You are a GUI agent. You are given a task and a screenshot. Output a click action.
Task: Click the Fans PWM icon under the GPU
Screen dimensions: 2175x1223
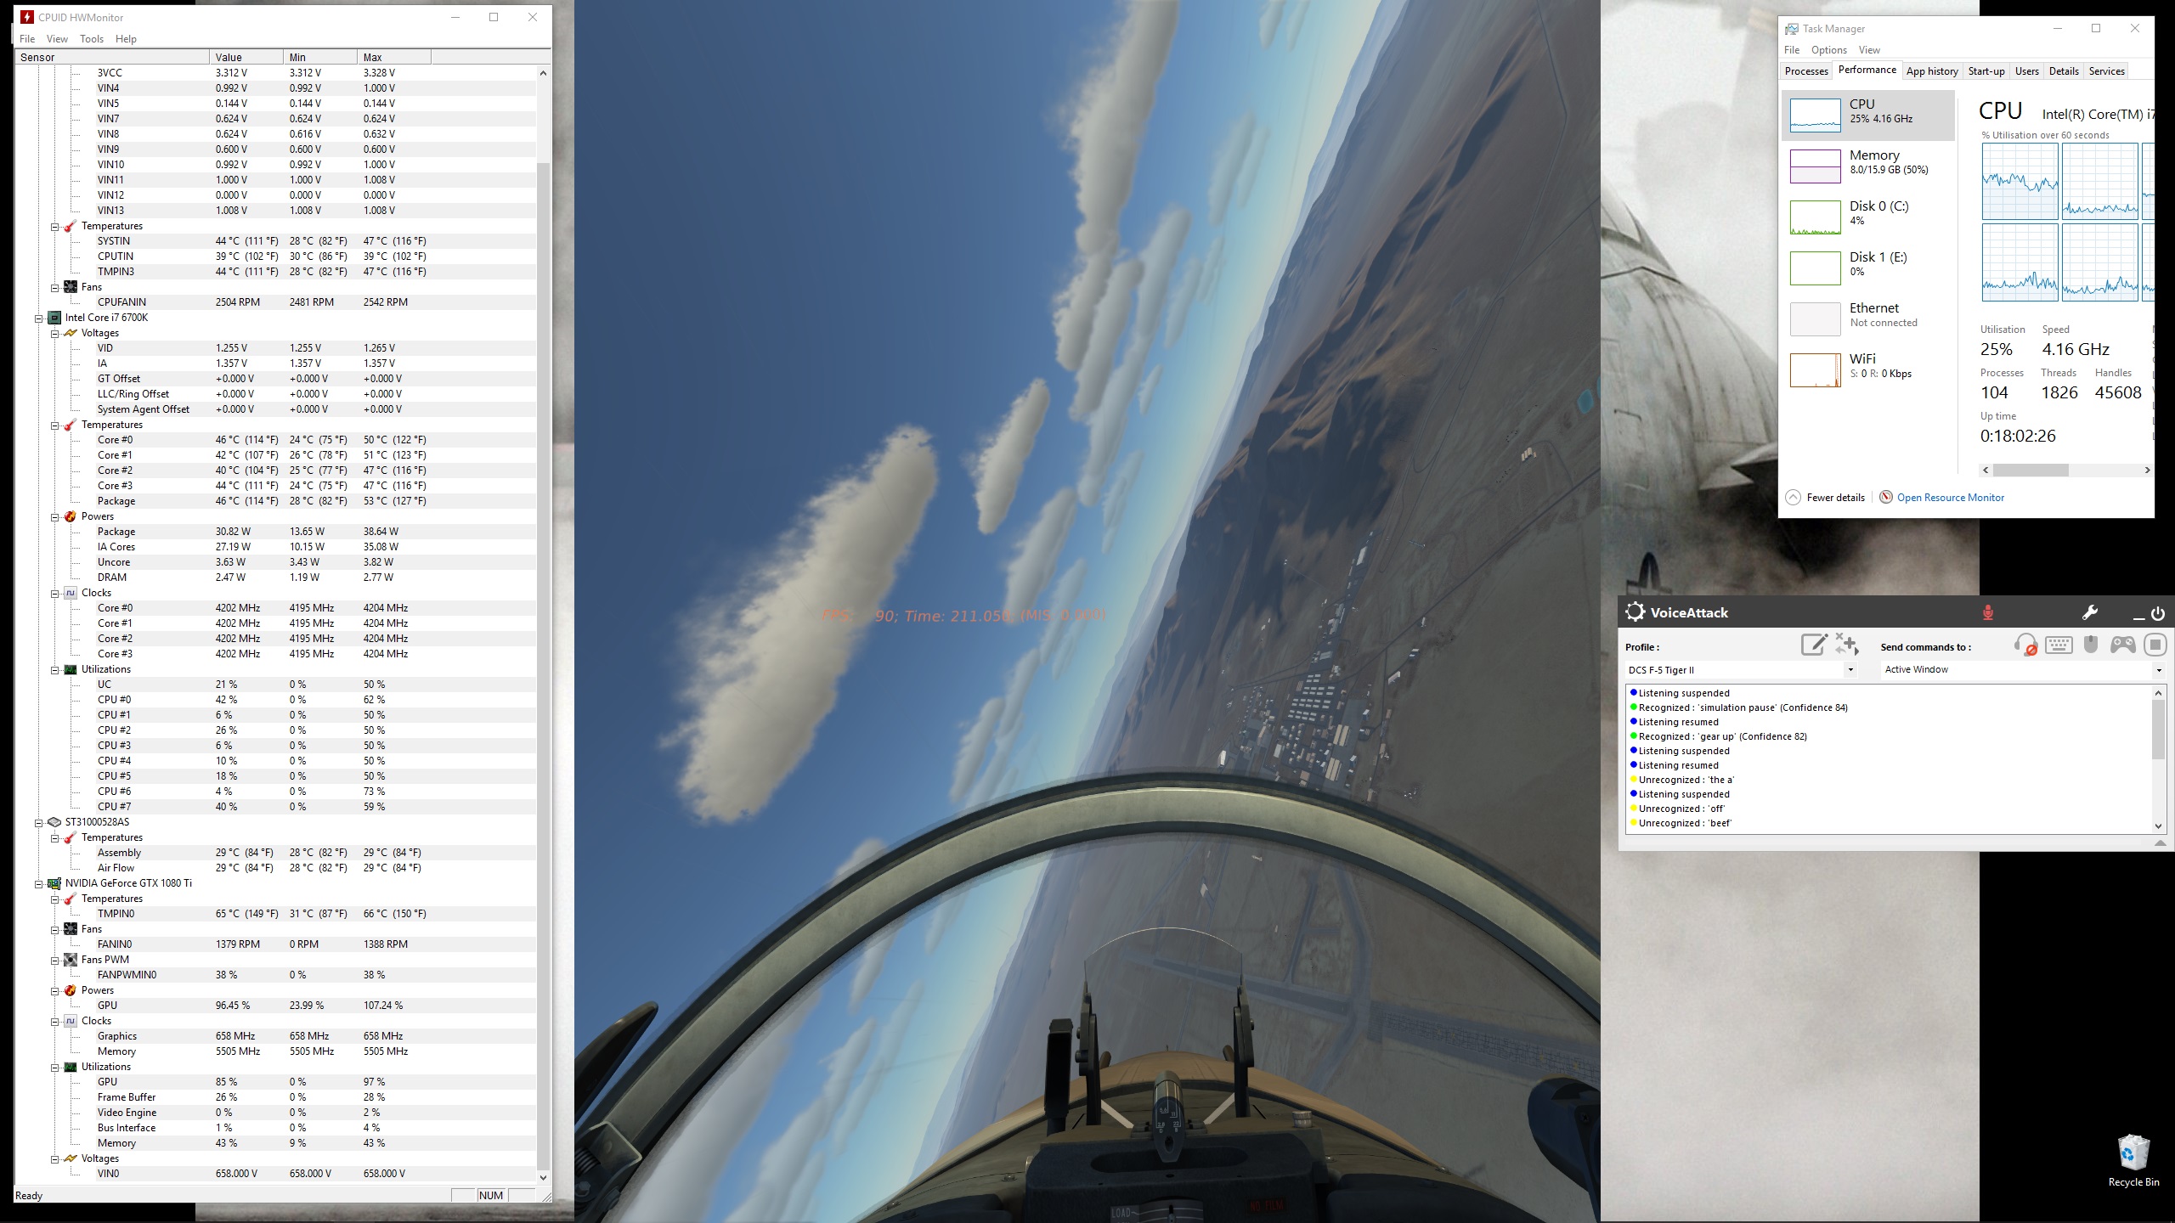tap(71, 960)
